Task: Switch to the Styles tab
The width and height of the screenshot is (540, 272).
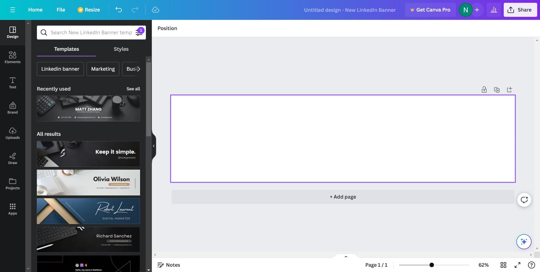Action: [121, 49]
